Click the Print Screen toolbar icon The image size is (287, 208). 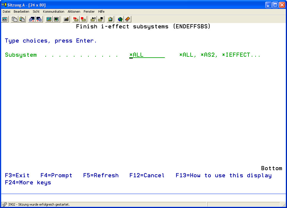[x=5, y=19]
